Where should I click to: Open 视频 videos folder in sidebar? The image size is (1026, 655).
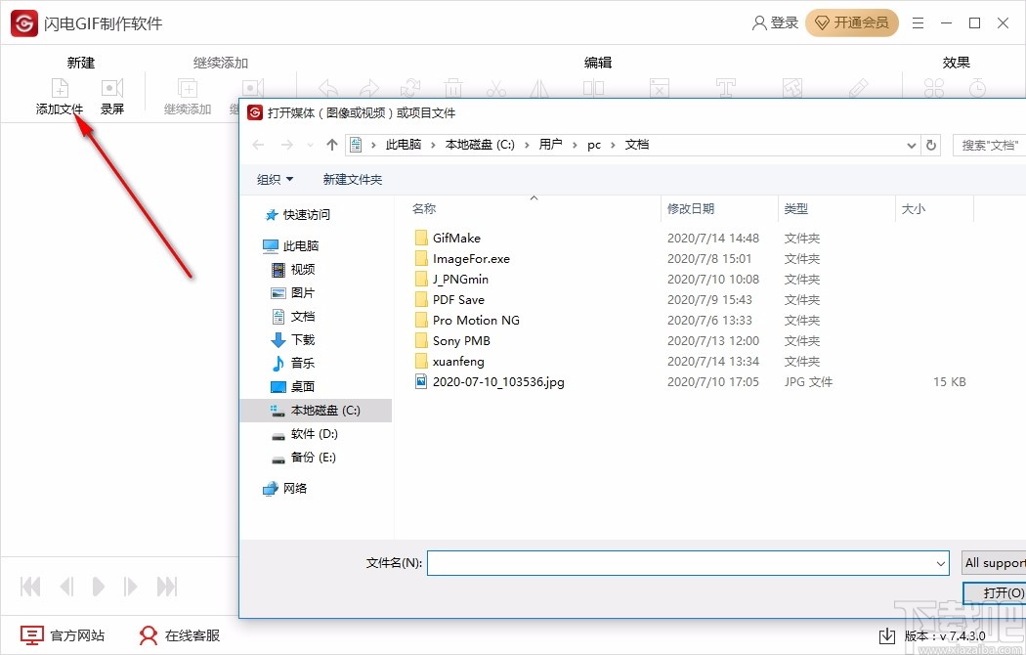[x=294, y=270]
